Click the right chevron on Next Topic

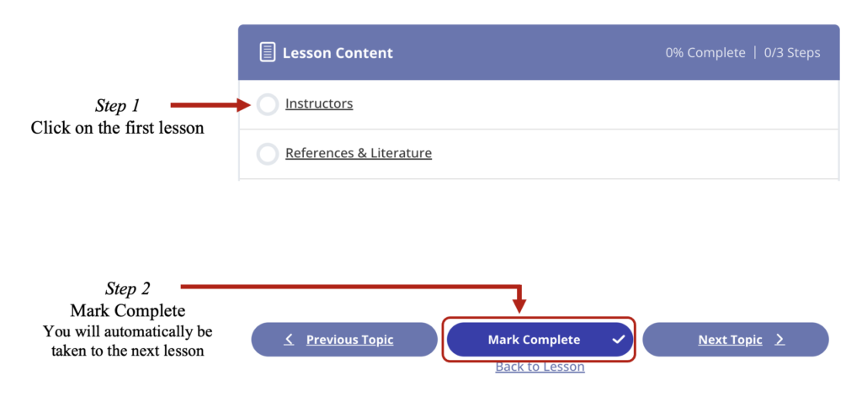[780, 340]
